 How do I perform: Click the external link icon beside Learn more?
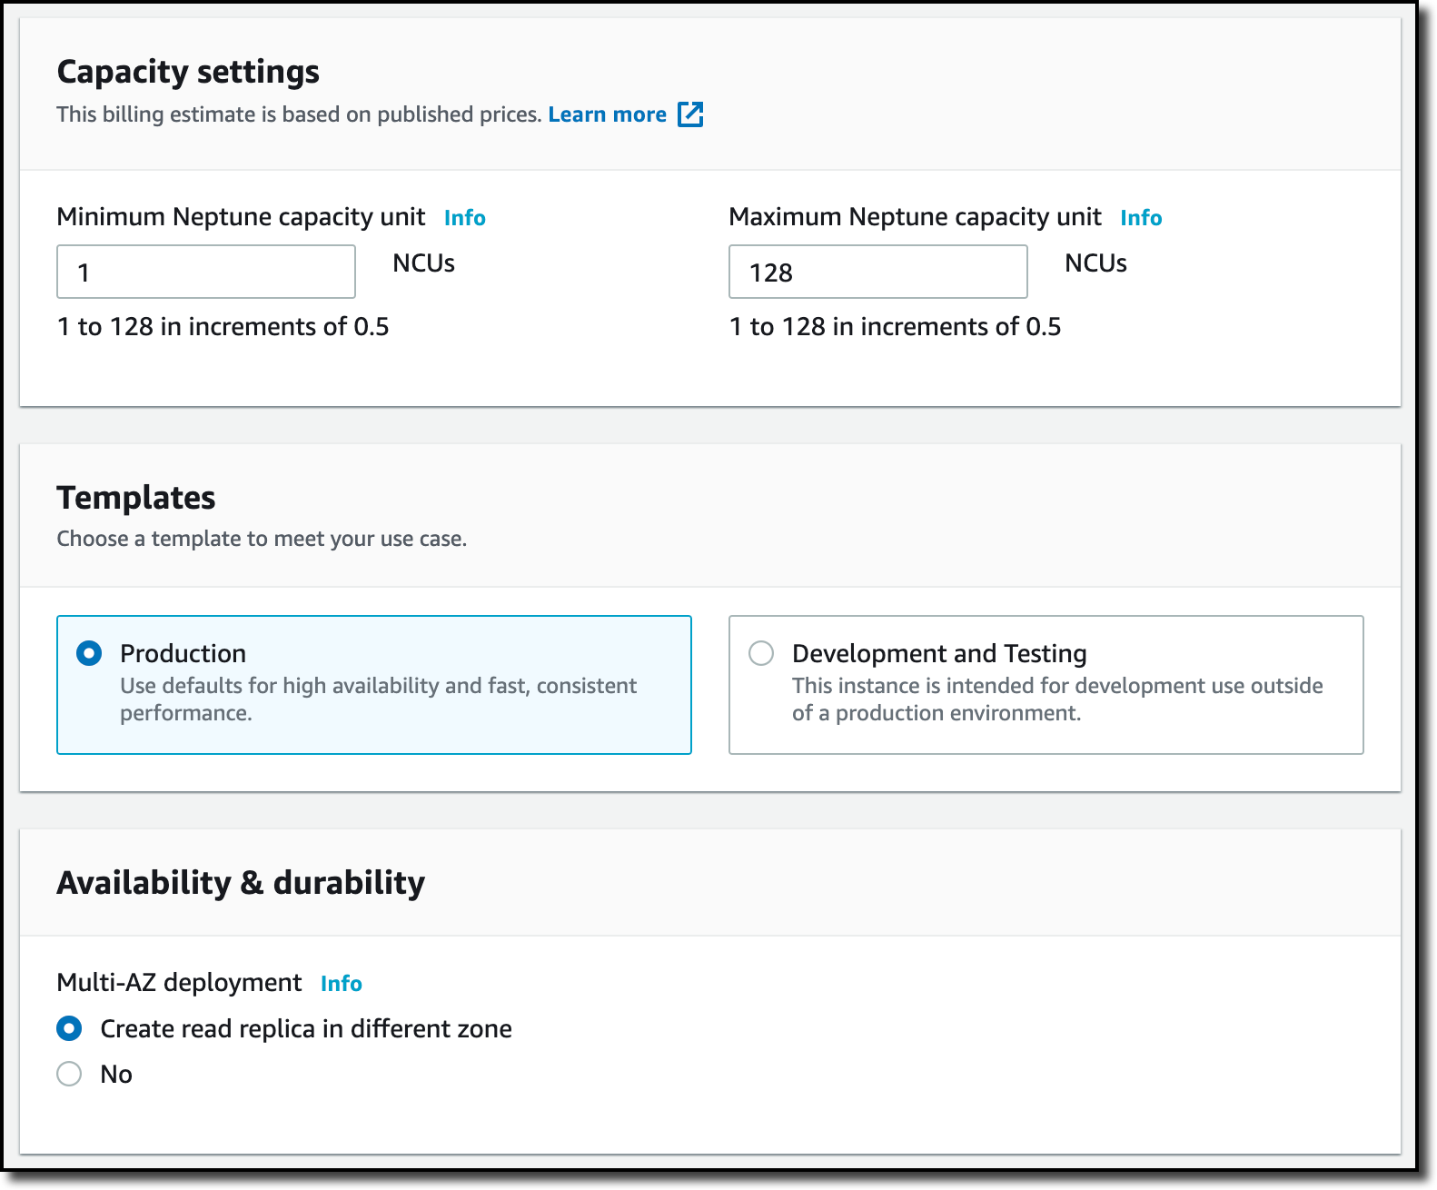(x=690, y=114)
